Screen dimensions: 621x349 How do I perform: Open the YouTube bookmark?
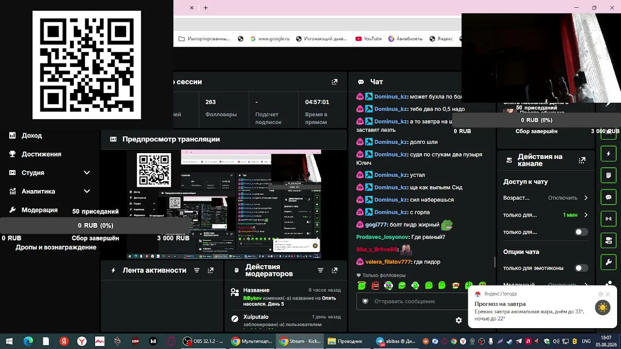[x=369, y=39]
